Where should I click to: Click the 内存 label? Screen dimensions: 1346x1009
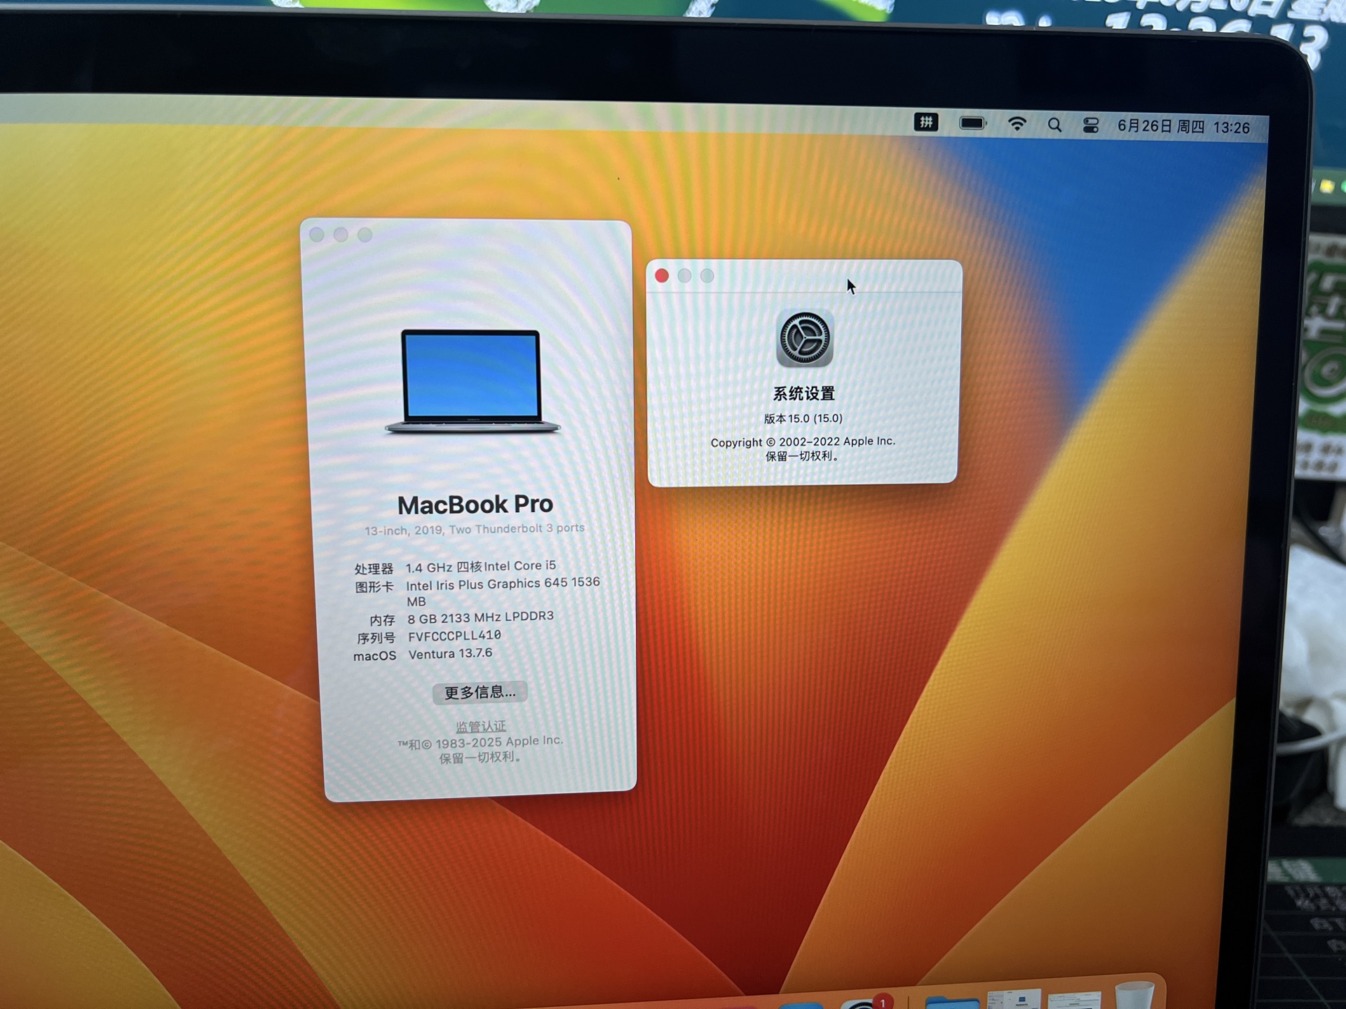pyautogui.click(x=383, y=620)
